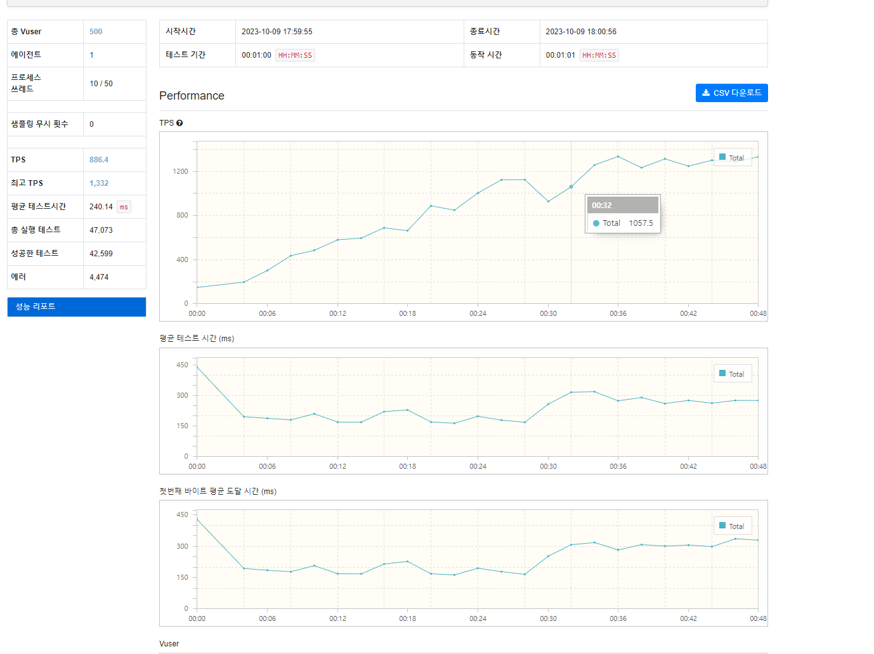Toggle Total legend in 첫번째 바이트 chart
Image resolution: width=874 pixels, height=654 pixels.
click(x=733, y=526)
